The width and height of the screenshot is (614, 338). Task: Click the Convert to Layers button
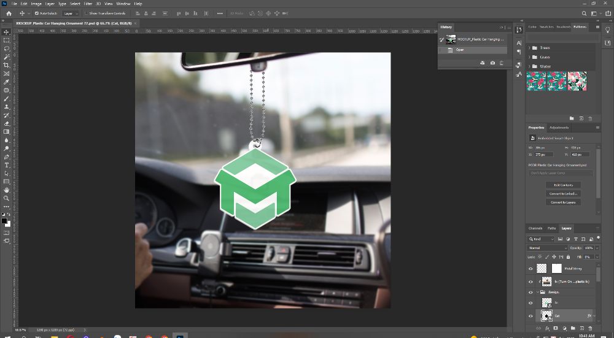563,202
